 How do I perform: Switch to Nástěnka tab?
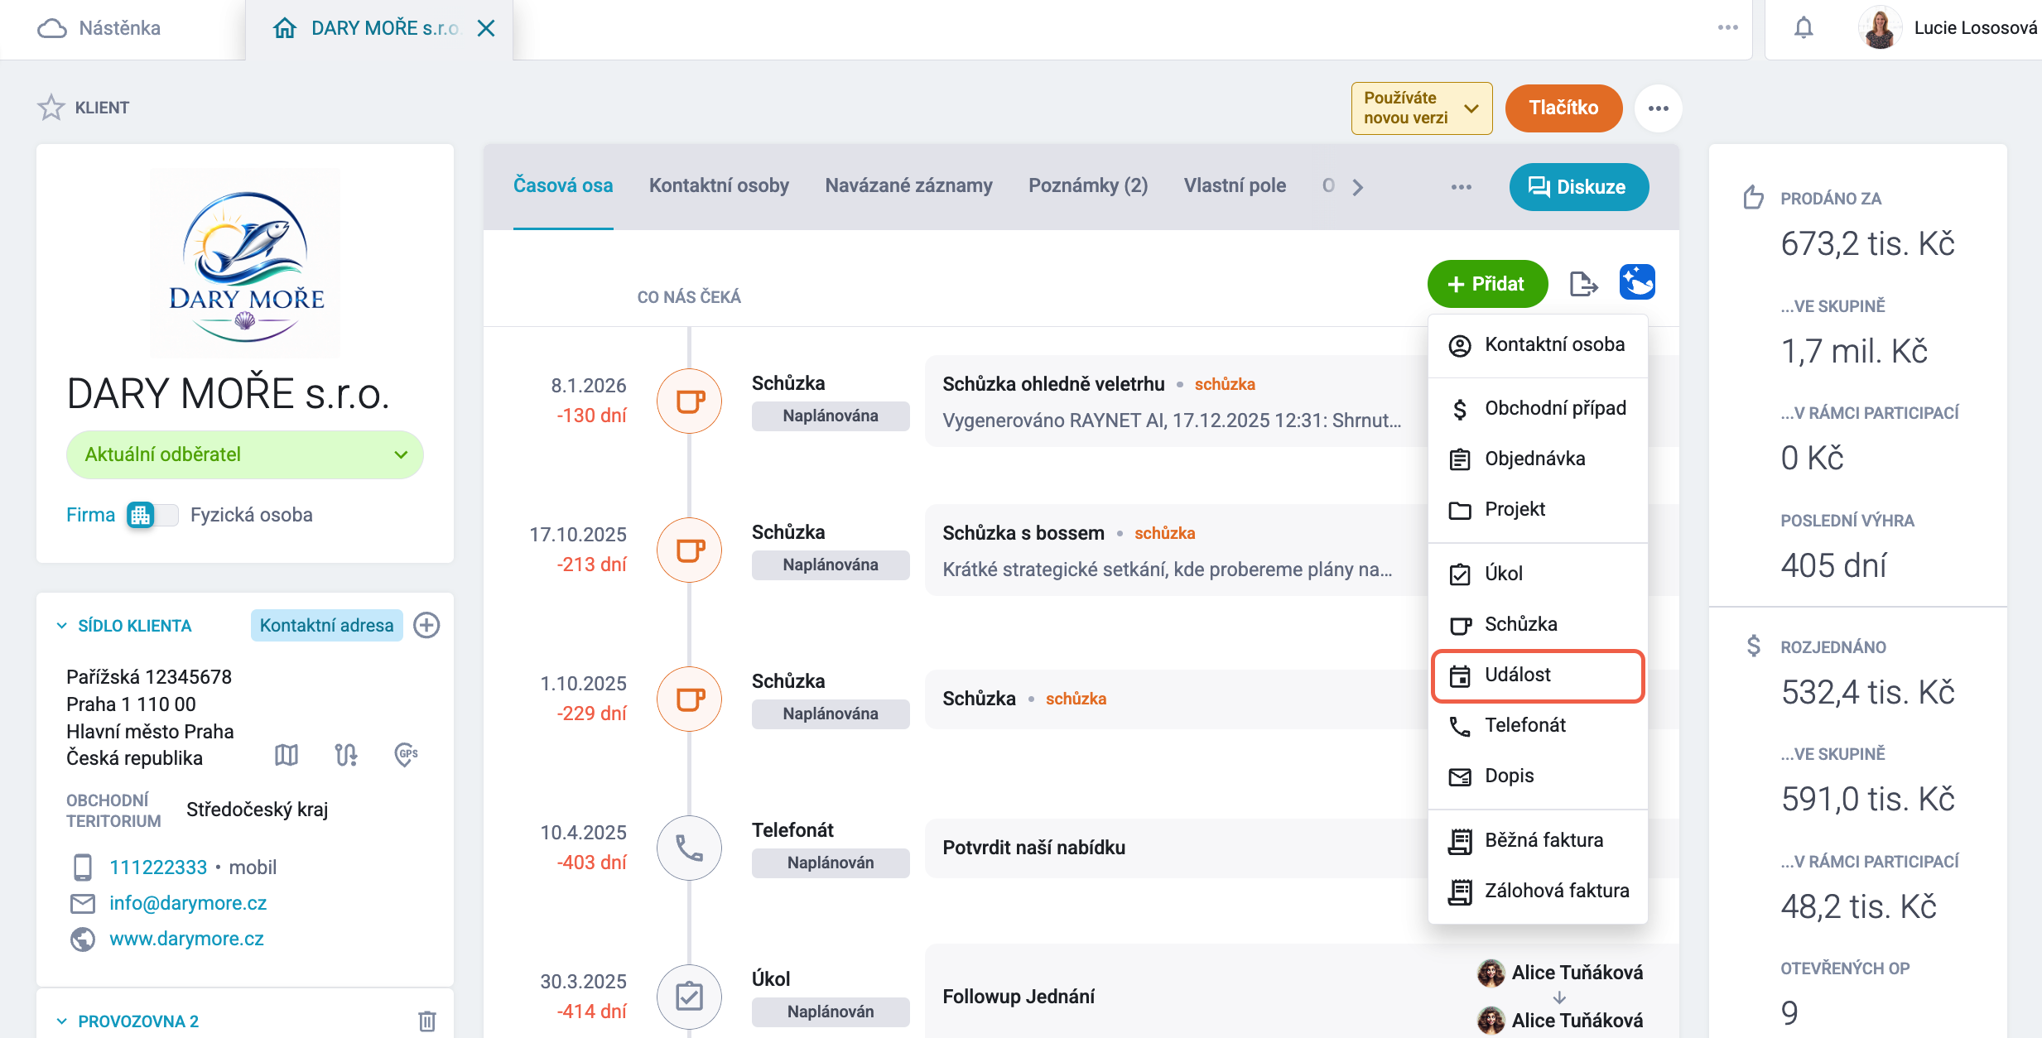point(99,28)
